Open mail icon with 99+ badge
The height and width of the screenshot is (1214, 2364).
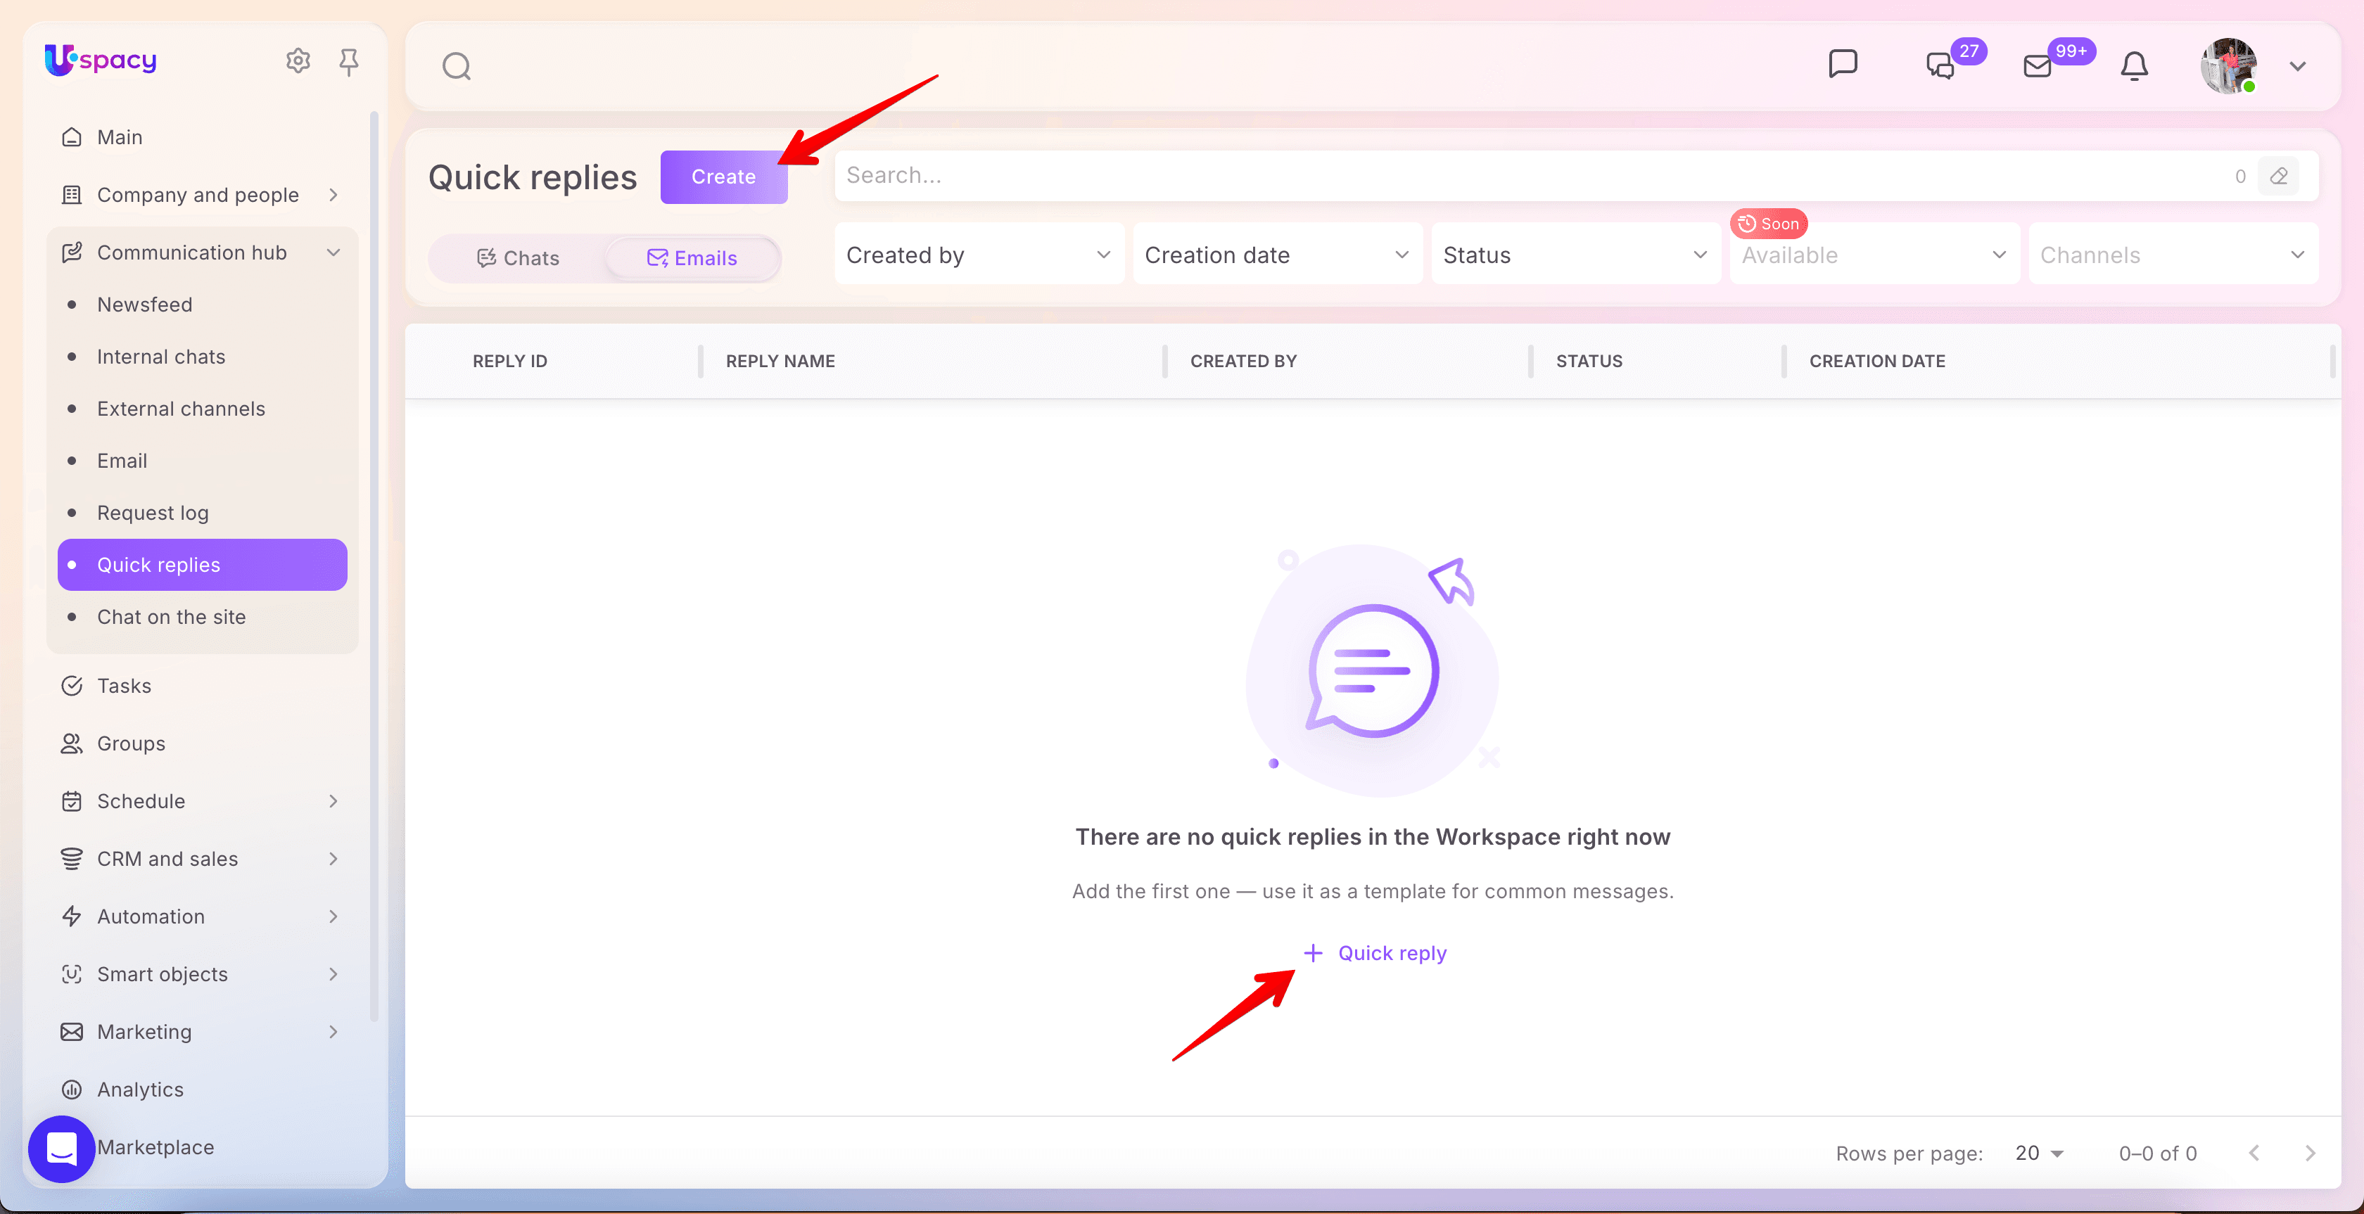[2038, 66]
